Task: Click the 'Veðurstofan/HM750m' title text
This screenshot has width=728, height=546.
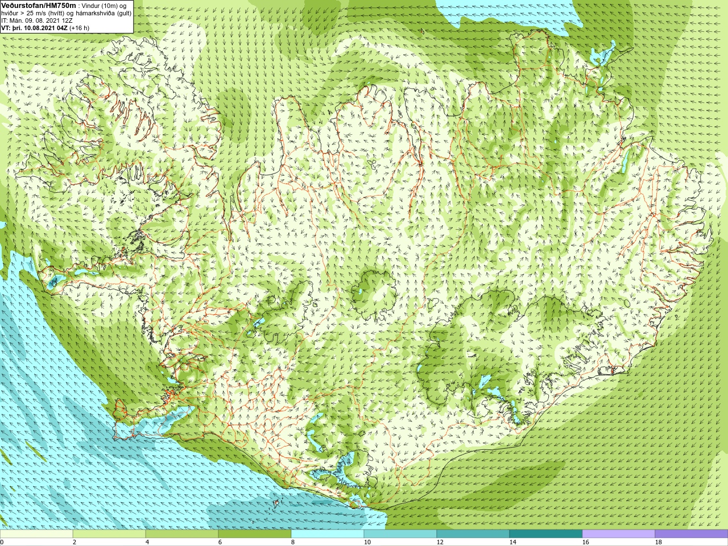Action: tap(39, 5)
